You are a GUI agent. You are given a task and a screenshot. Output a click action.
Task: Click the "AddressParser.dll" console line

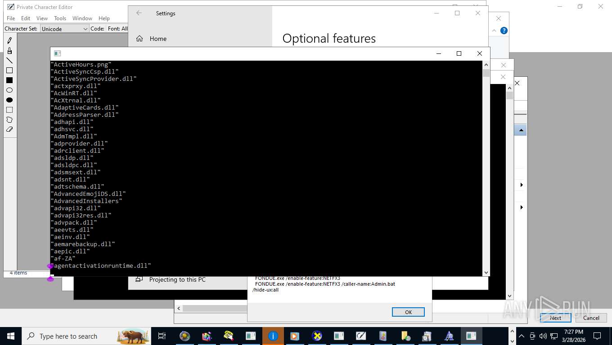coord(85,115)
